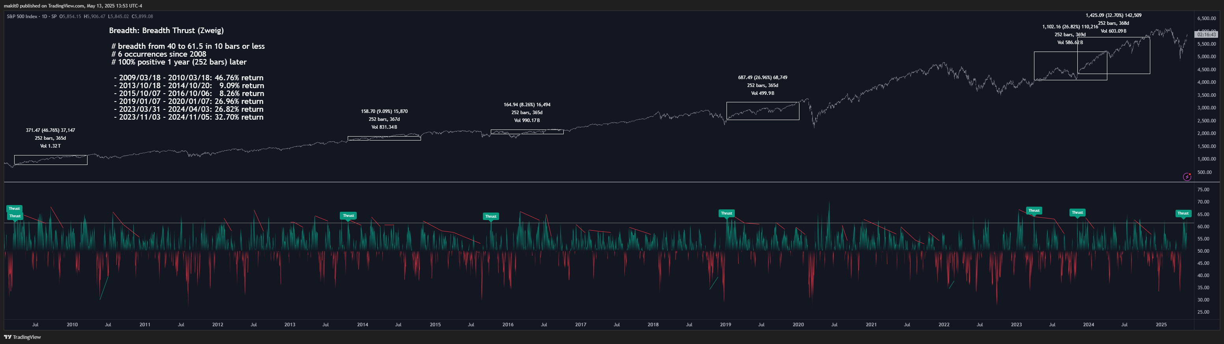This screenshot has width=1224, height=344.
Task: Select the 2013/10/18 9.09% return line
Action: click(x=189, y=86)
